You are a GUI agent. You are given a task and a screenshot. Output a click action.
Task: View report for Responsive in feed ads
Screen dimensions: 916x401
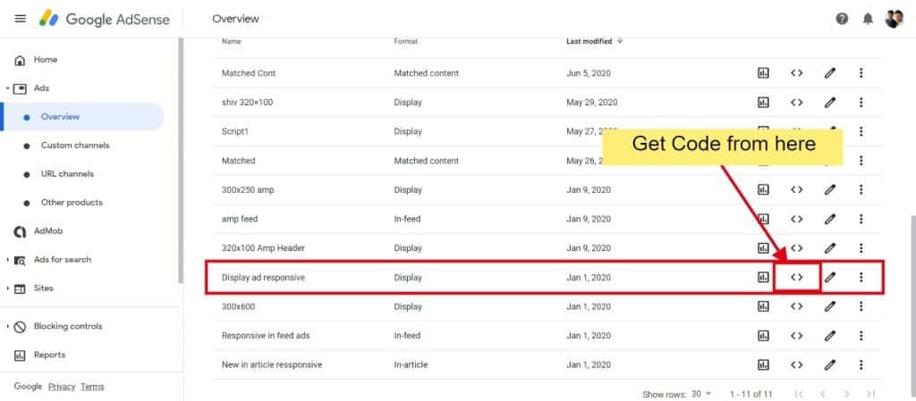[x=763, y=335]
